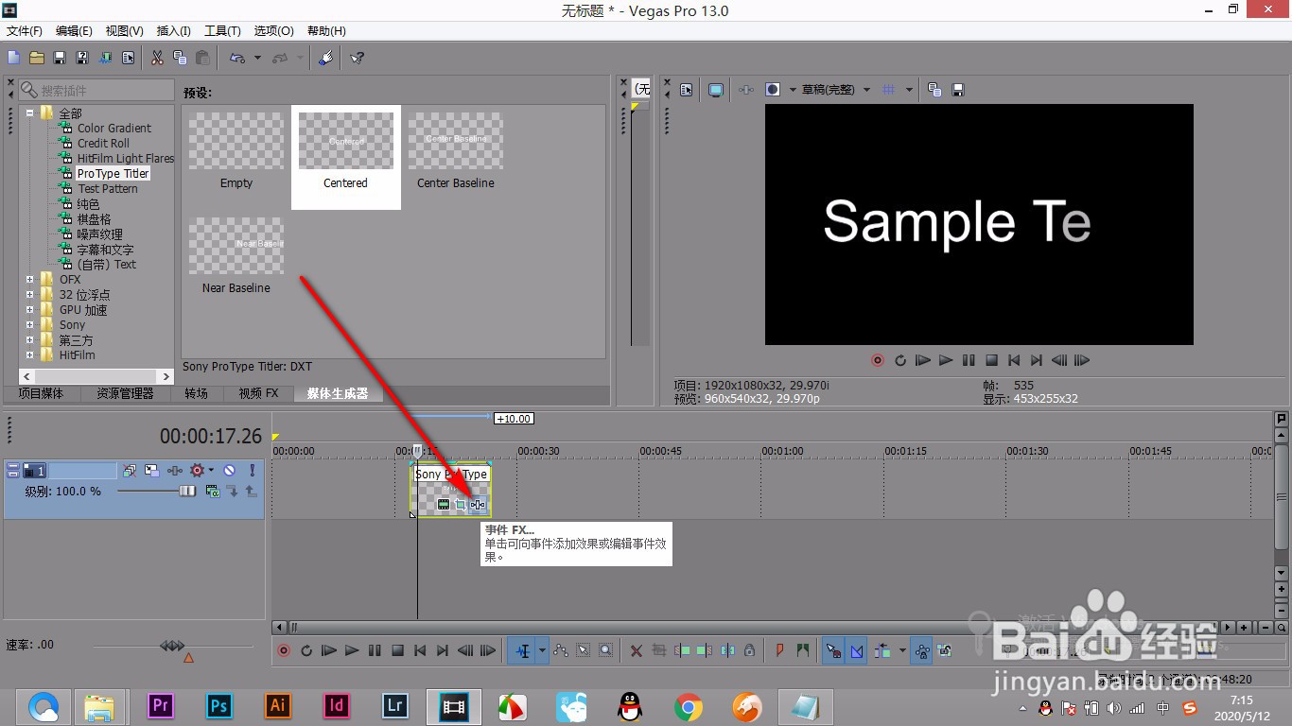Solo video track 1
The height and width of the screenshot is (726, 1292).
[253, 470]
